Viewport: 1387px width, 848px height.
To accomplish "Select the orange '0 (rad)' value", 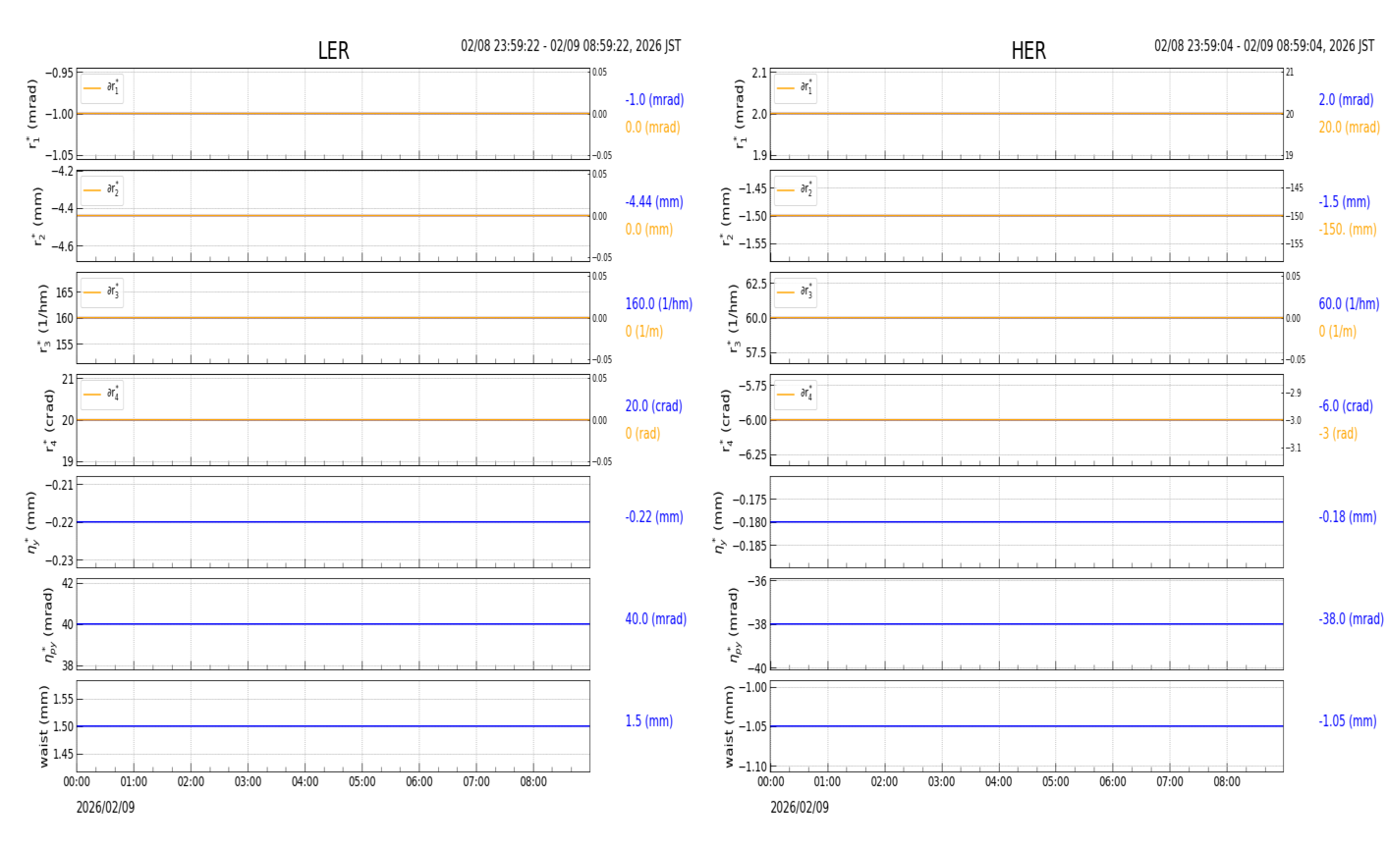I will coord(642,434).
